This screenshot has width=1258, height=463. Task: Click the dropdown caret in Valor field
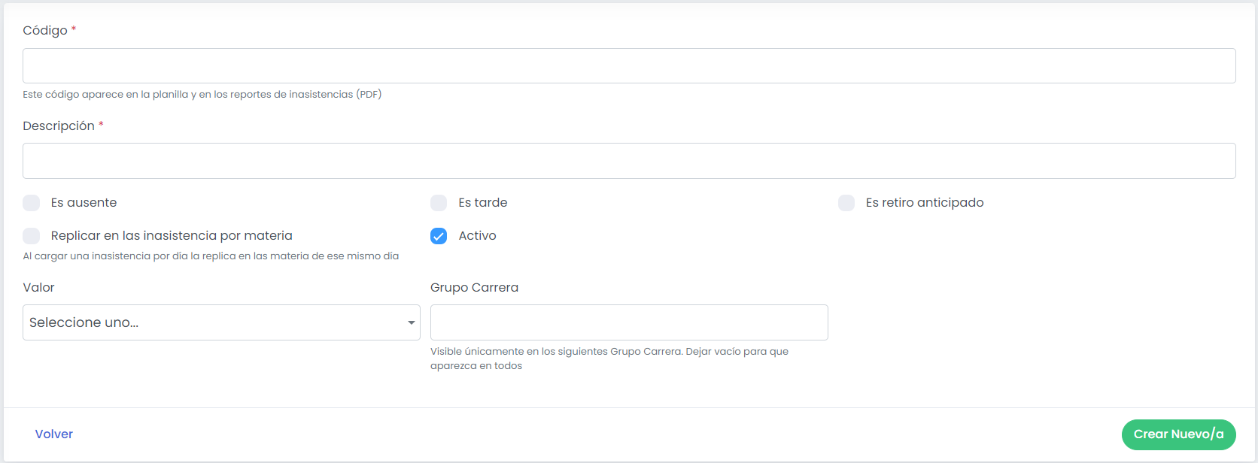tap(411, 322)
